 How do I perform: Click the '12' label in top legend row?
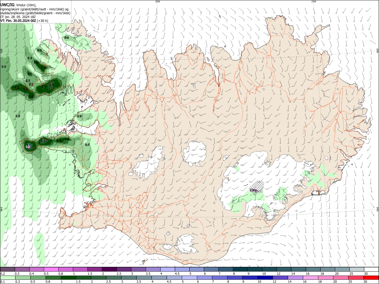pyautogui.click(x=279, y=274)
